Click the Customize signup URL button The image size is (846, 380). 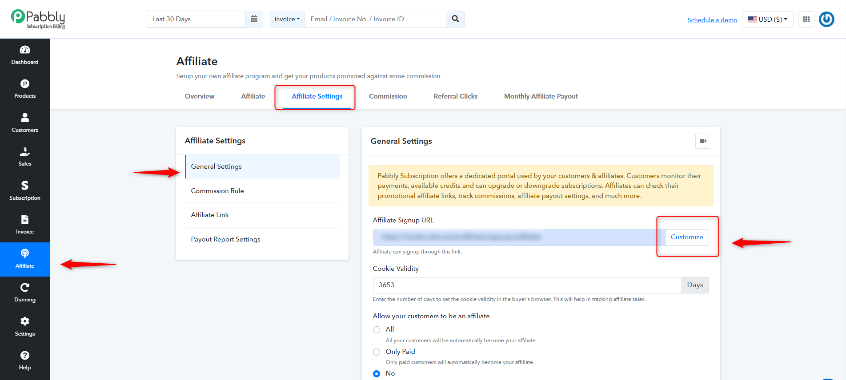tap(687, 237)
